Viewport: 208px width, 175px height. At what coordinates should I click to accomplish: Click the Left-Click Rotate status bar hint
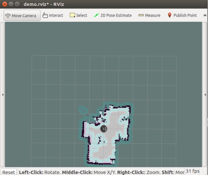pos(40,172)
